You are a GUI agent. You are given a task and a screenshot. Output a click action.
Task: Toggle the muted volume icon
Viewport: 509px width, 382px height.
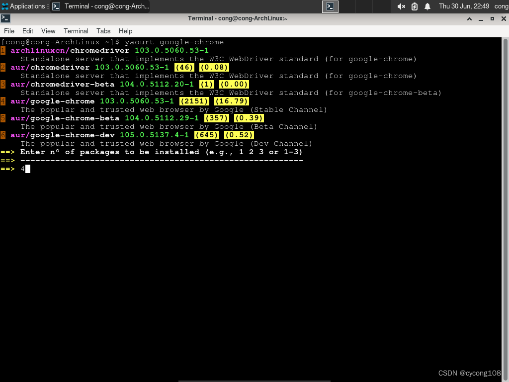401,6
